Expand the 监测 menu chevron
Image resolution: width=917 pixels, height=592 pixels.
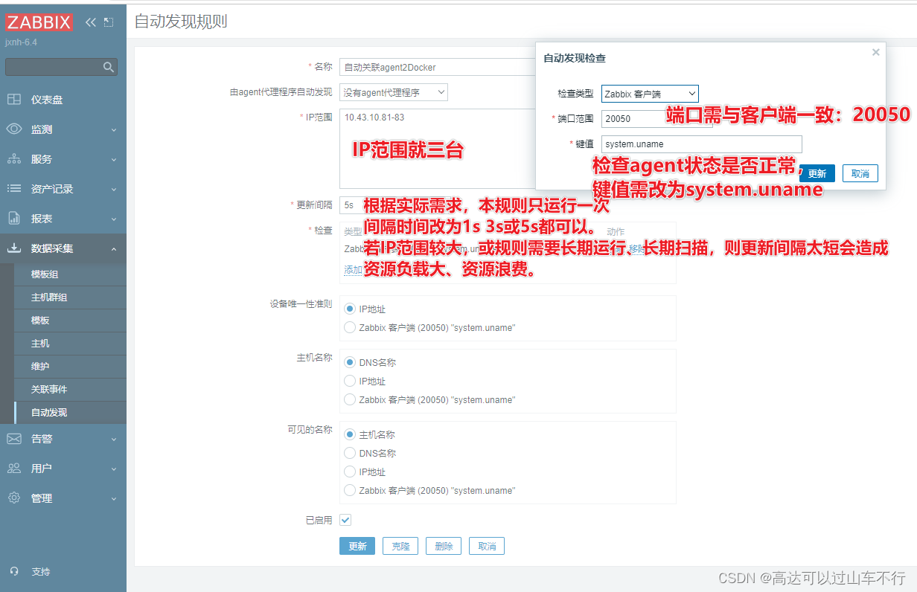pos(114,130)
